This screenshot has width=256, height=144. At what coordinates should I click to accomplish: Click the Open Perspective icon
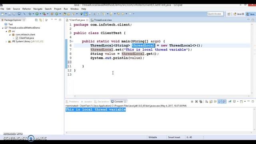(229, 14)
